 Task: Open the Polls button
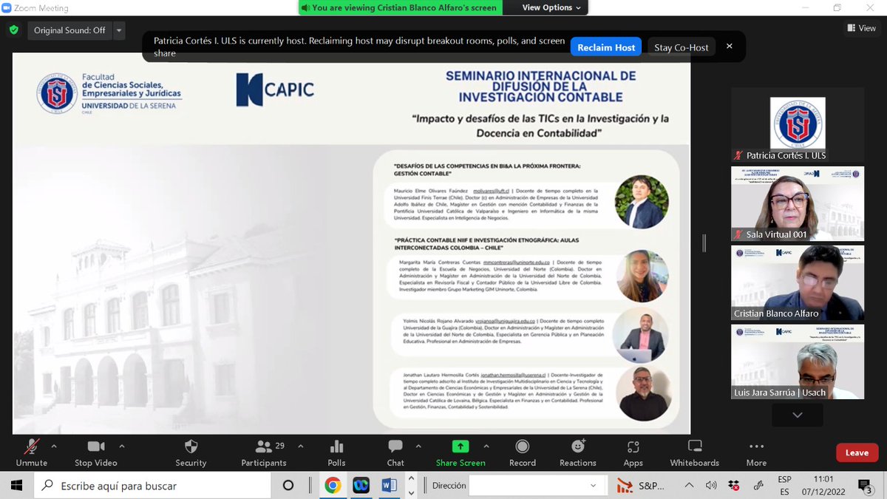[336, 453]
